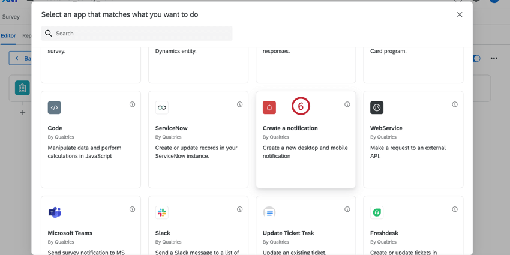Click the Code app icon
This screenshot has height=255, width=510.
(x=55, y=107)
